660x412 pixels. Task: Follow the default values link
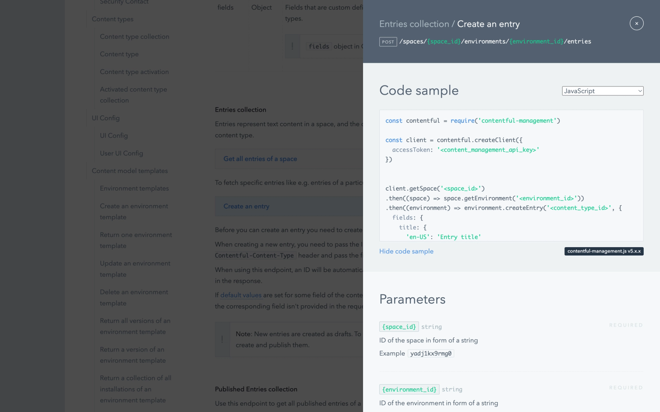click(x=241, y=295)
